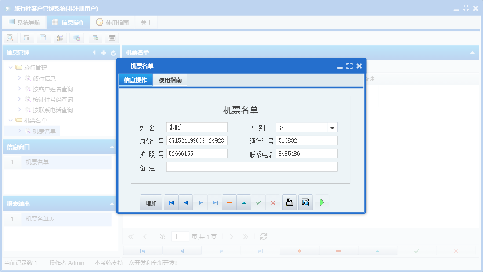Open print preview in the ticket dialog

pyautogui.click(x=305, y=202)
